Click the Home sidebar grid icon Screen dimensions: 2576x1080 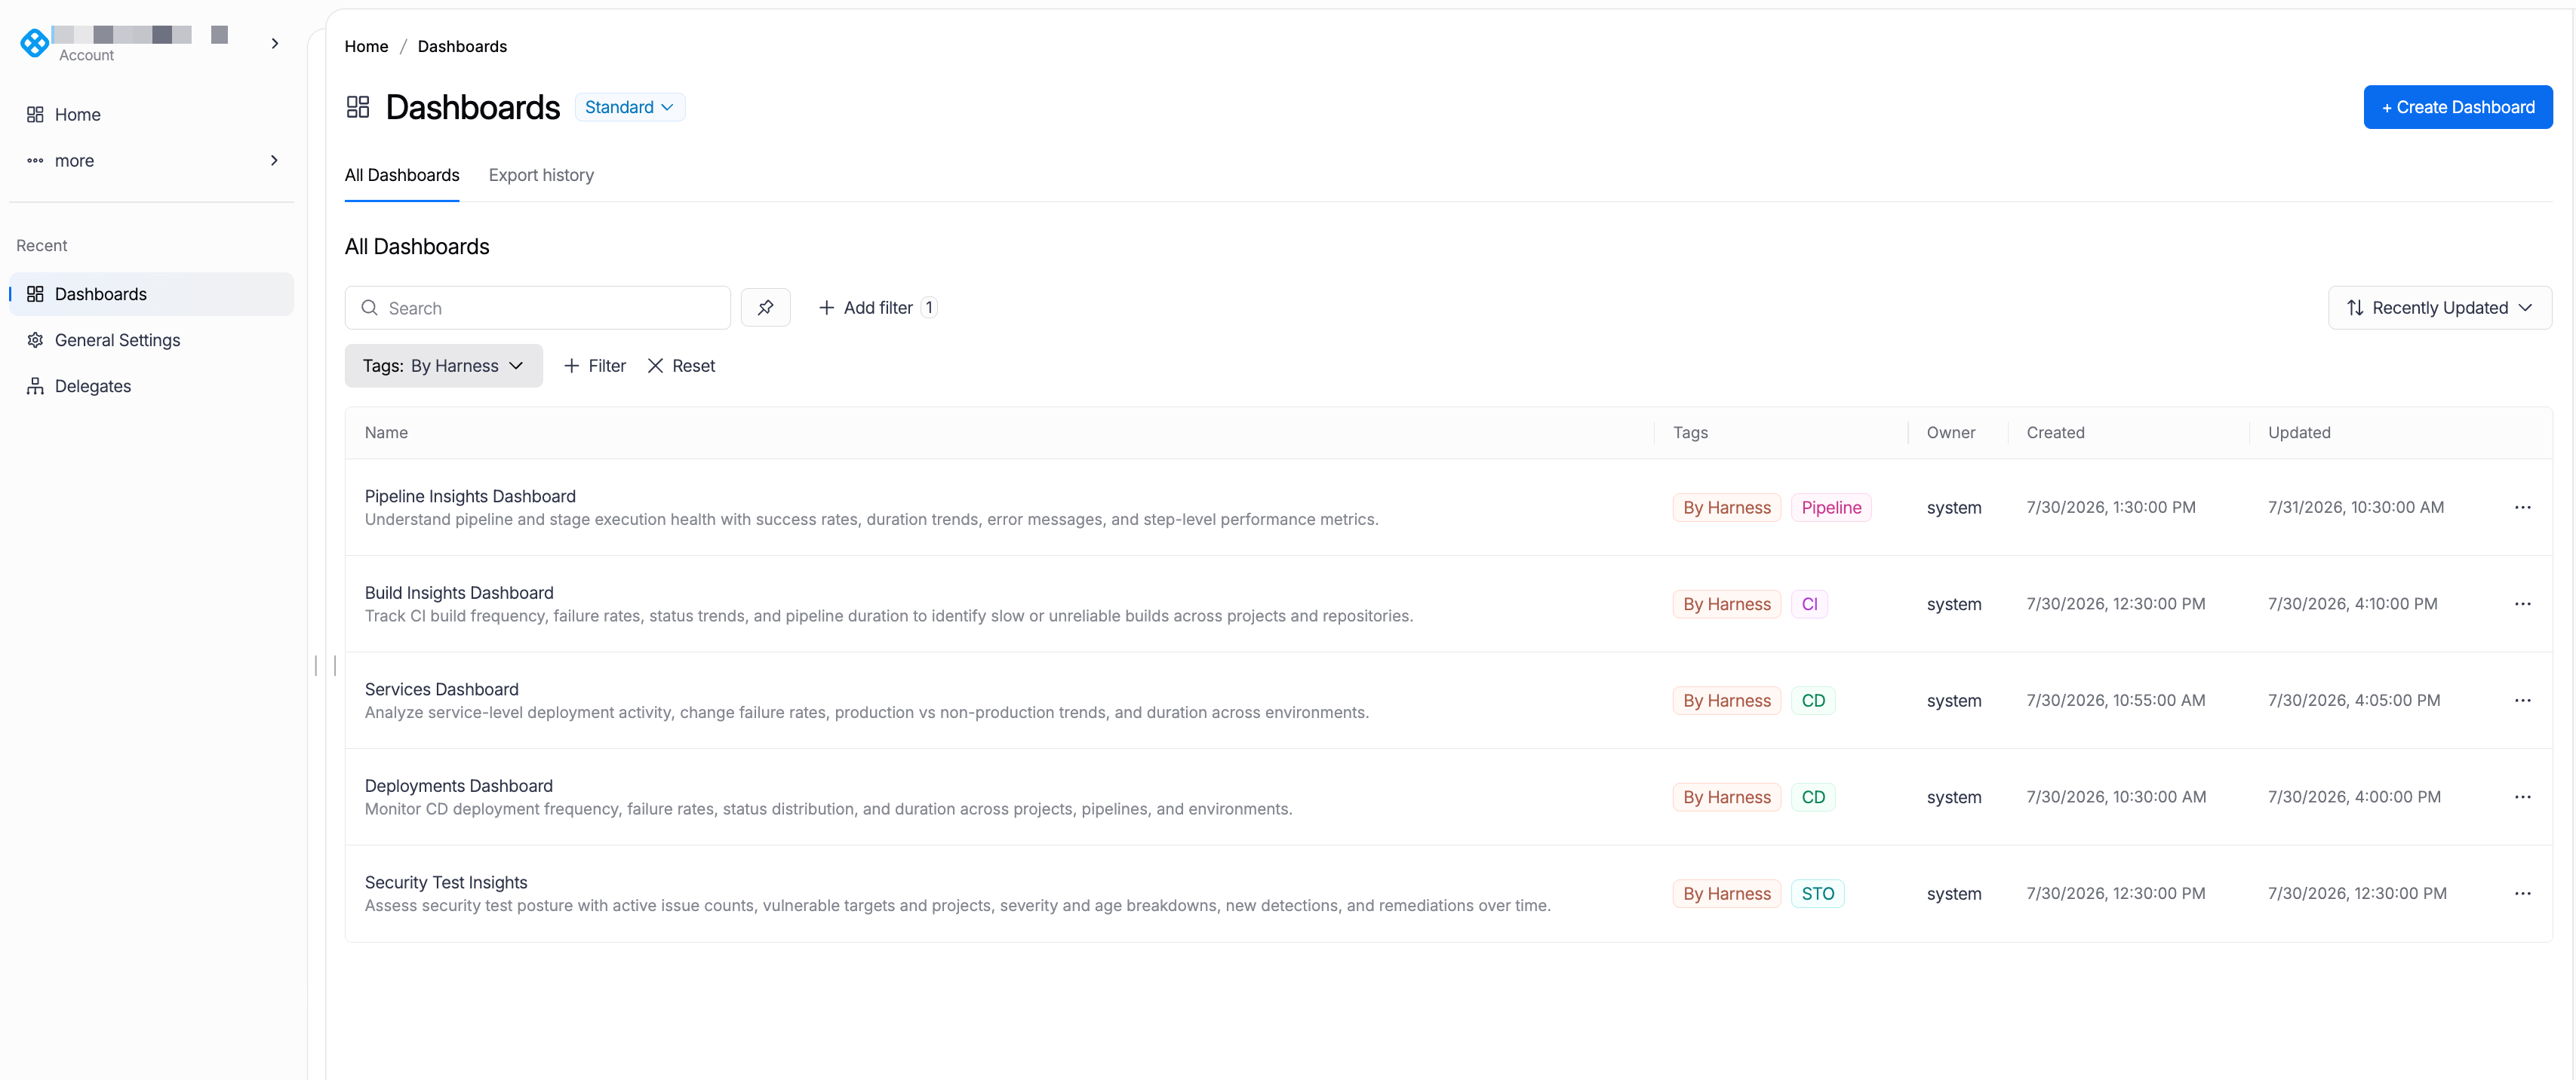pos(35,114)
